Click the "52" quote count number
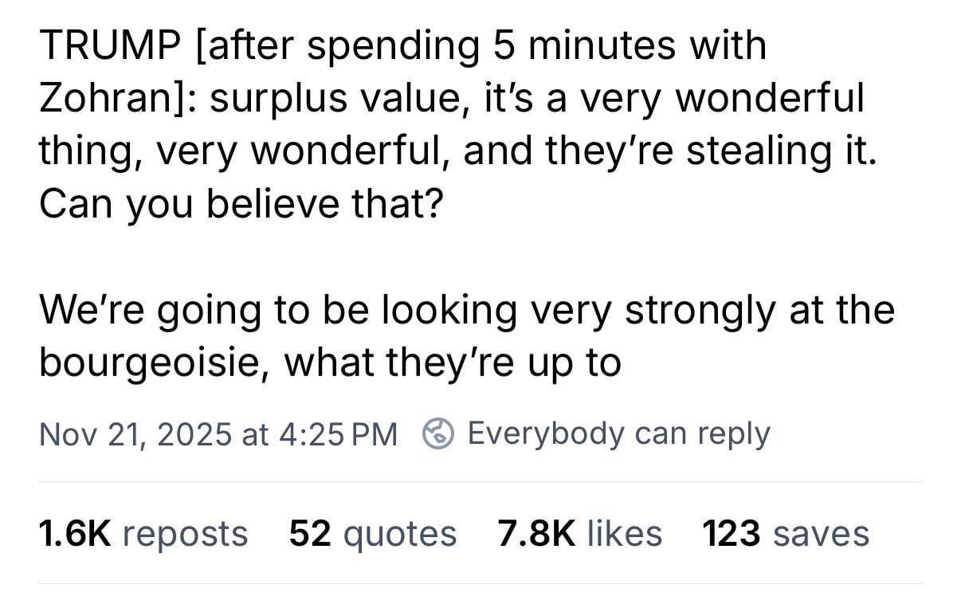961x600 pixels. (310, 533)
